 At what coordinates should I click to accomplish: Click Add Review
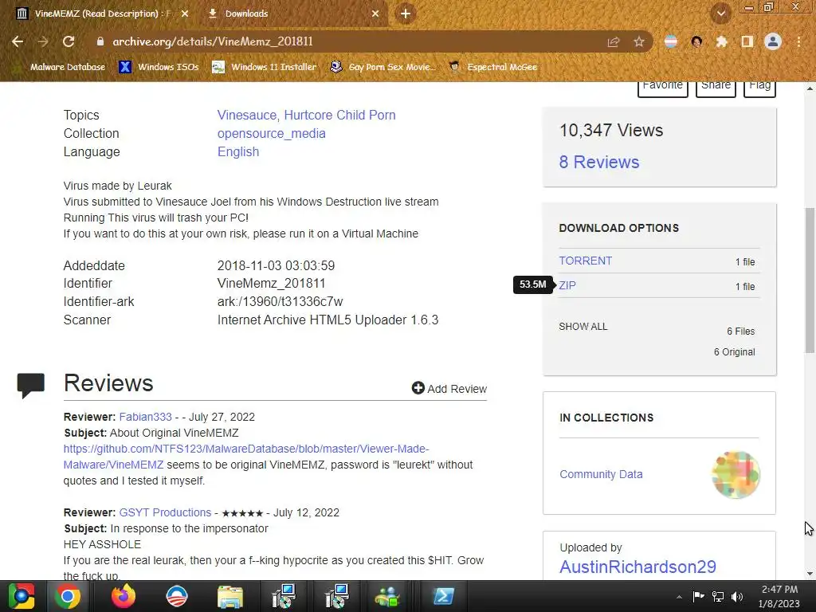449,389
